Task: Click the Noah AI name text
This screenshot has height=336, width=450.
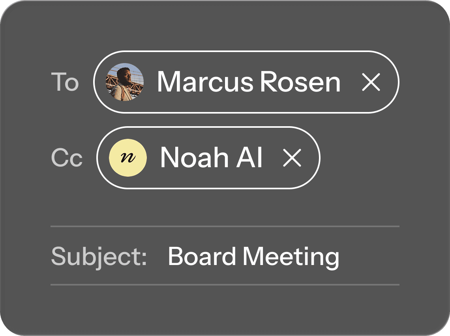Action: 212,157
